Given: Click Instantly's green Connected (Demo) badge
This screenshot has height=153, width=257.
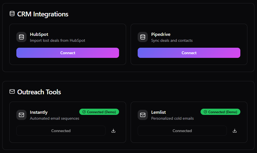Looking at the screenshot, I should tap(99, 112).
